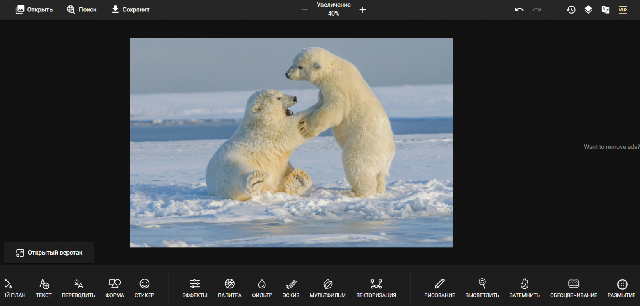The height and width of the screenshot is (306, 640).
Task: Select the Рисование pencil tool
Action: tap(439, 287)
